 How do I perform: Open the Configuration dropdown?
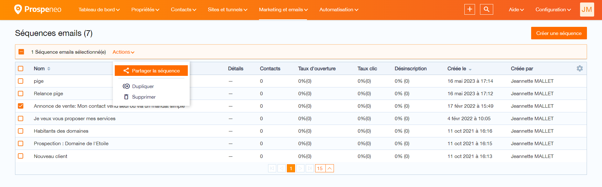tap(553, 10)
